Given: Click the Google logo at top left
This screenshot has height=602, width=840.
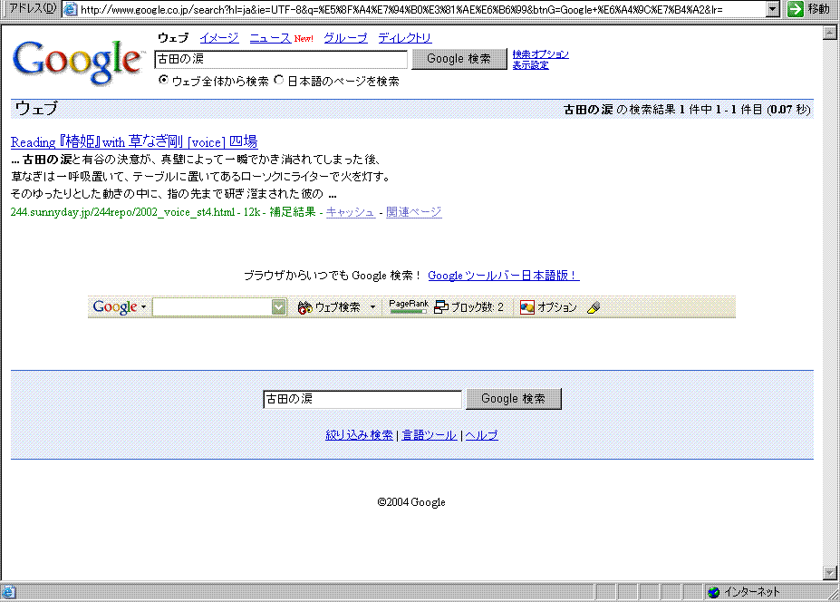Looking at the screenshot, I should tap(78, 63).
